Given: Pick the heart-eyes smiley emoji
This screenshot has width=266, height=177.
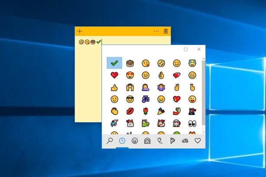Looking at the screenshot, I should click(130, 75).
